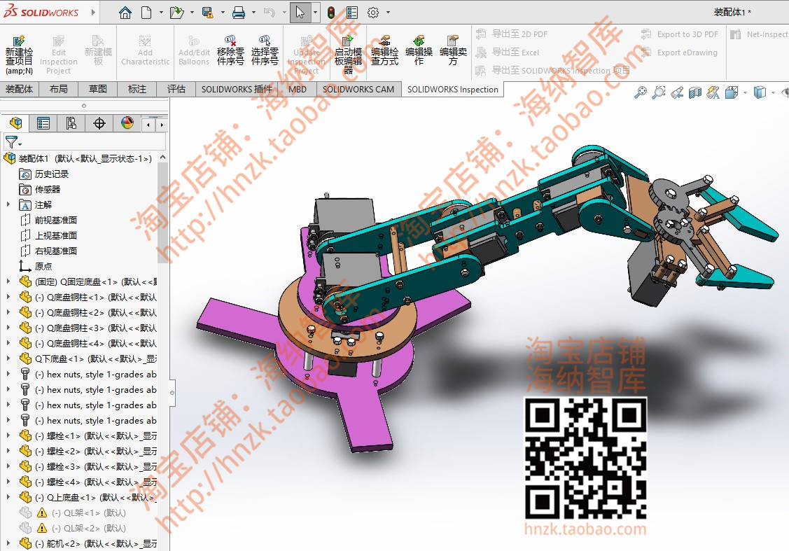Select 传感器 in the feature tree
This screenshot has width=789, height=551.
[x=40, y=189]
